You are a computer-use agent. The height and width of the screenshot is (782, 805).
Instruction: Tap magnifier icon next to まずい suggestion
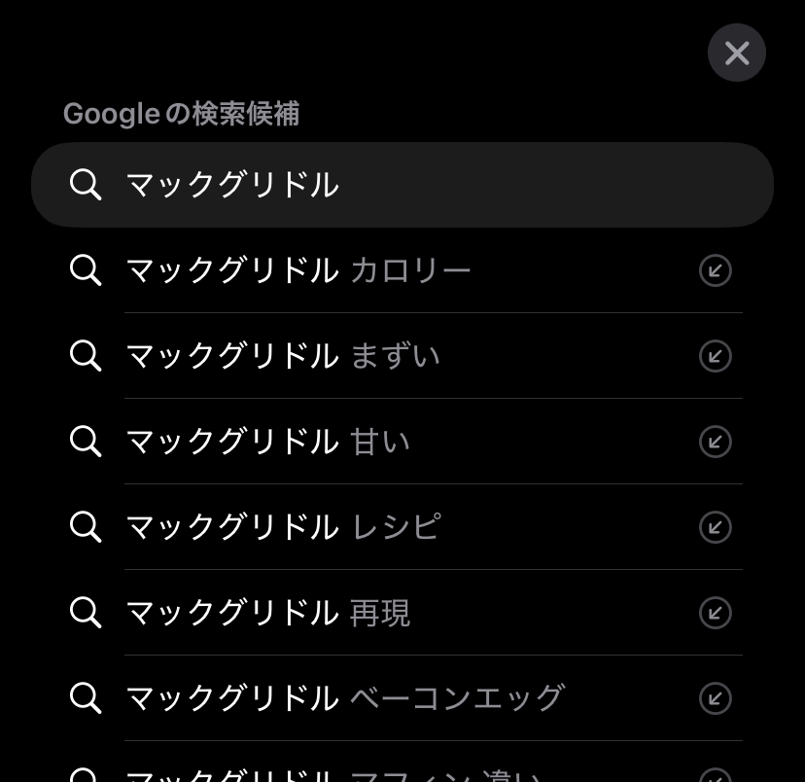pyautogui.click(x=86, y=356)
